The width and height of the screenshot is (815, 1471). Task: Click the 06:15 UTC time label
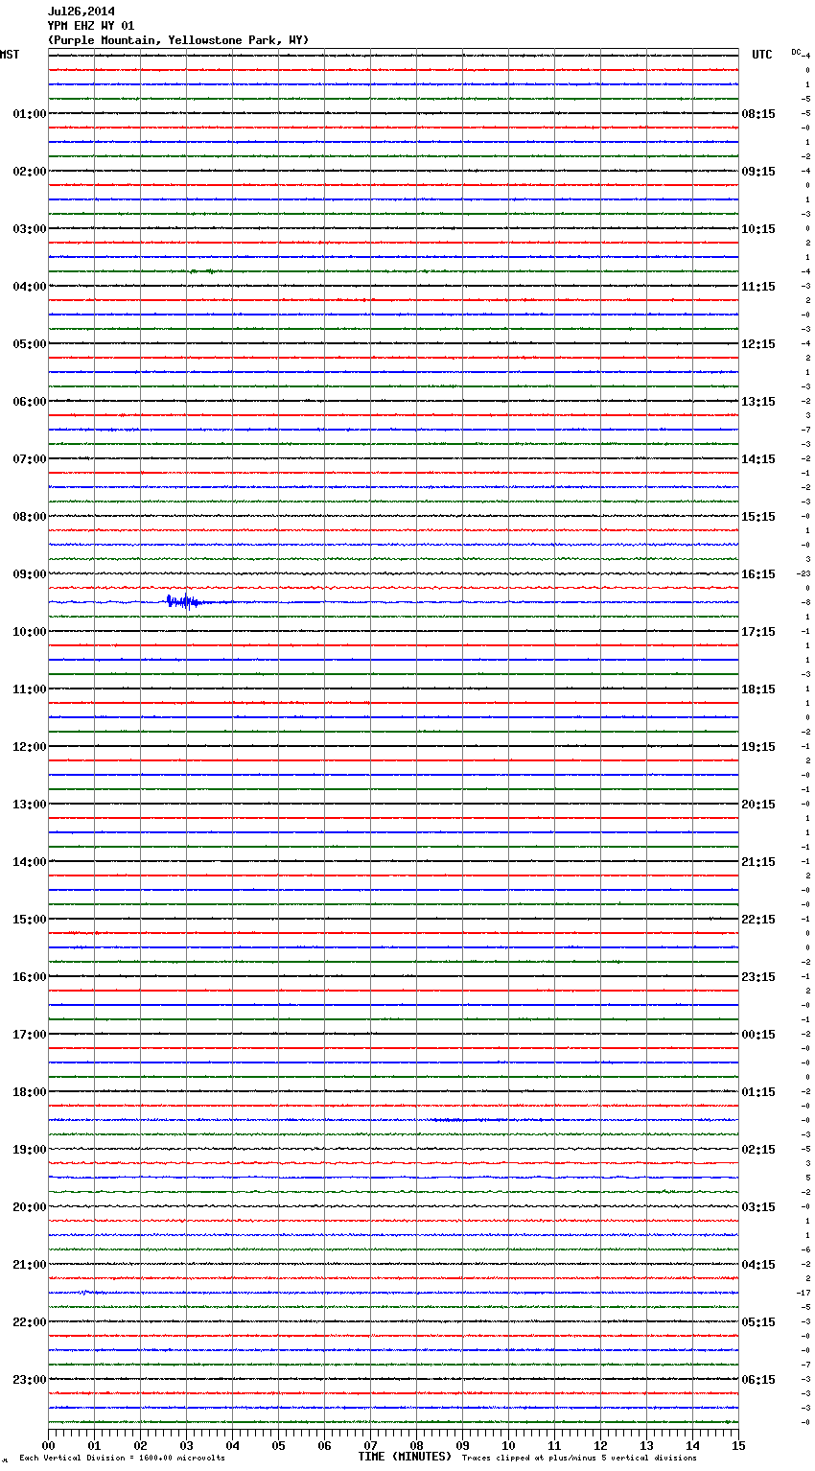coord(758,1380)
